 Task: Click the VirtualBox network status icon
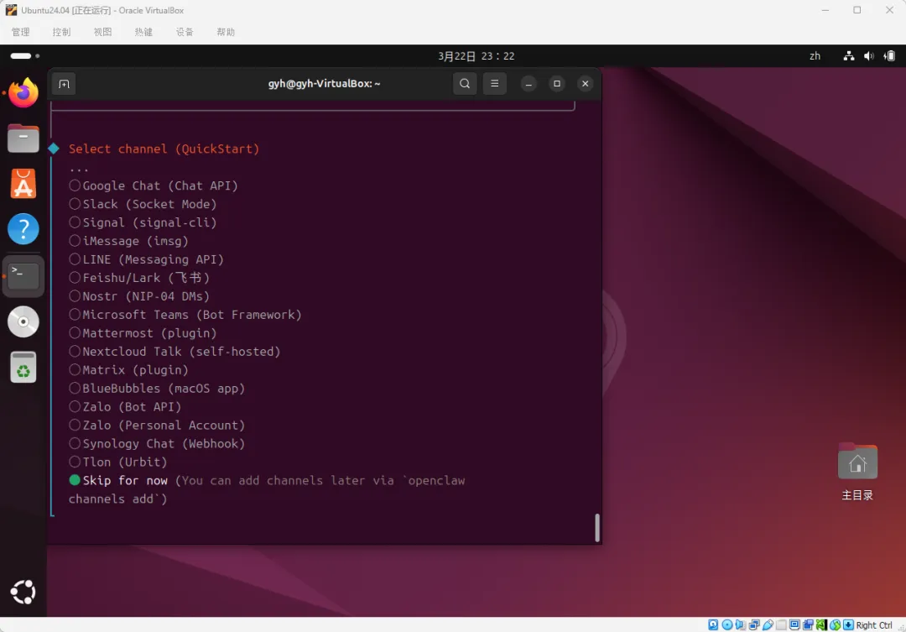coord(754,625)
